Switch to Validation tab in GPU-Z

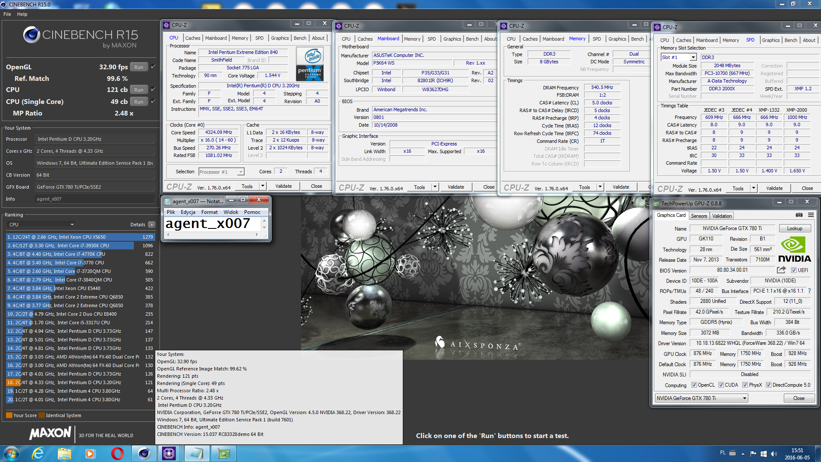722,216
